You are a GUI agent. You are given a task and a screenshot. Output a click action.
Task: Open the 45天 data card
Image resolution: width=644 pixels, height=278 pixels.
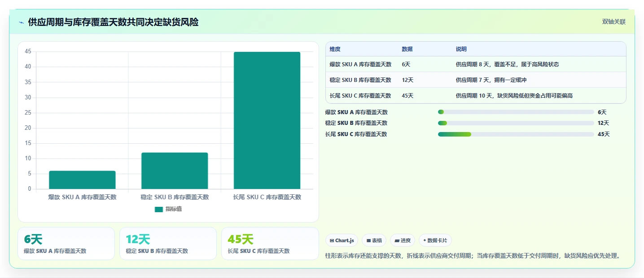[x=270, y=244]
